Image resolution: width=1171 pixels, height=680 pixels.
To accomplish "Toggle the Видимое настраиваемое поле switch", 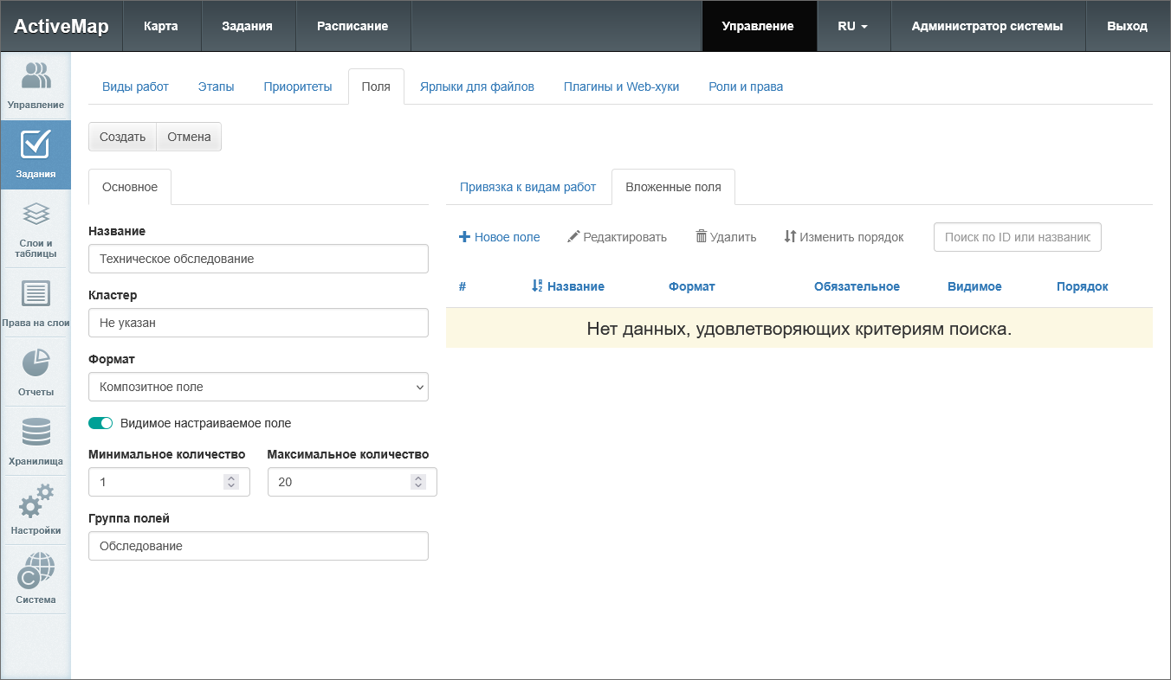I will pyautogui.click(x=100, y=423).
